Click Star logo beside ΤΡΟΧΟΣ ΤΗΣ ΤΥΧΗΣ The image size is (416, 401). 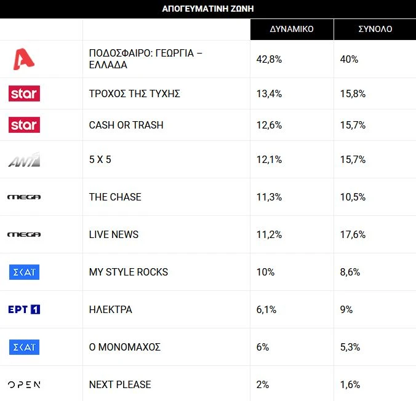(24, 93)
